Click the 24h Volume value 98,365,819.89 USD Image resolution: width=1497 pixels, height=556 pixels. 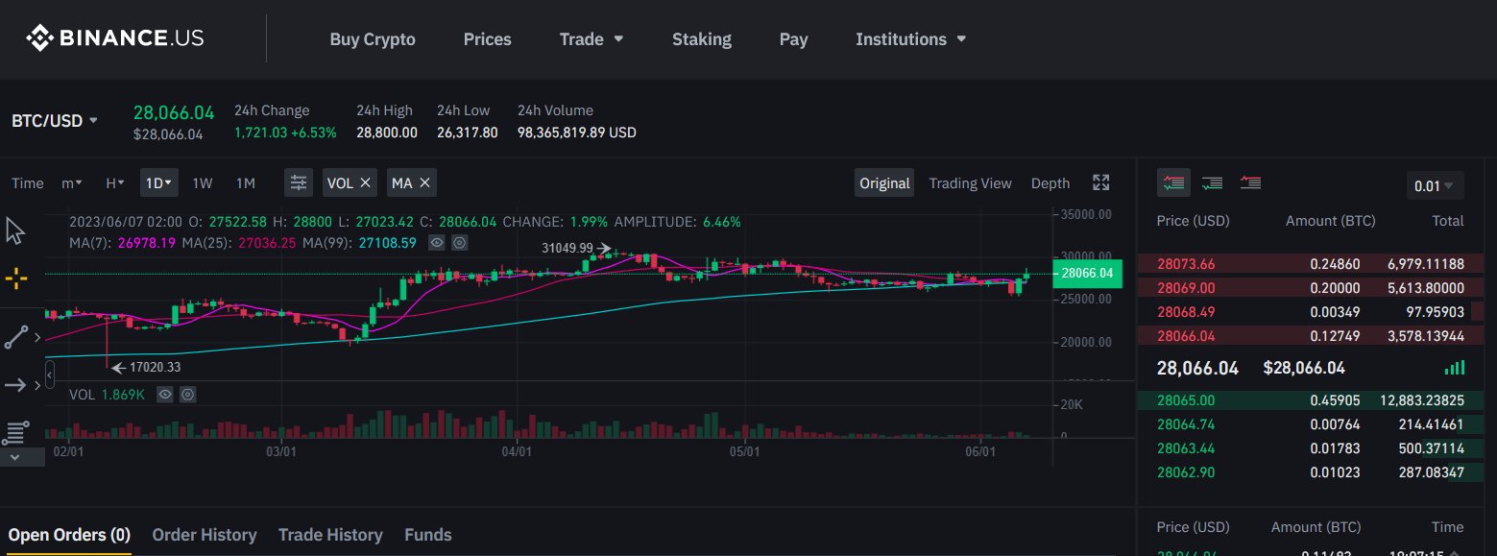coord(576,133)
